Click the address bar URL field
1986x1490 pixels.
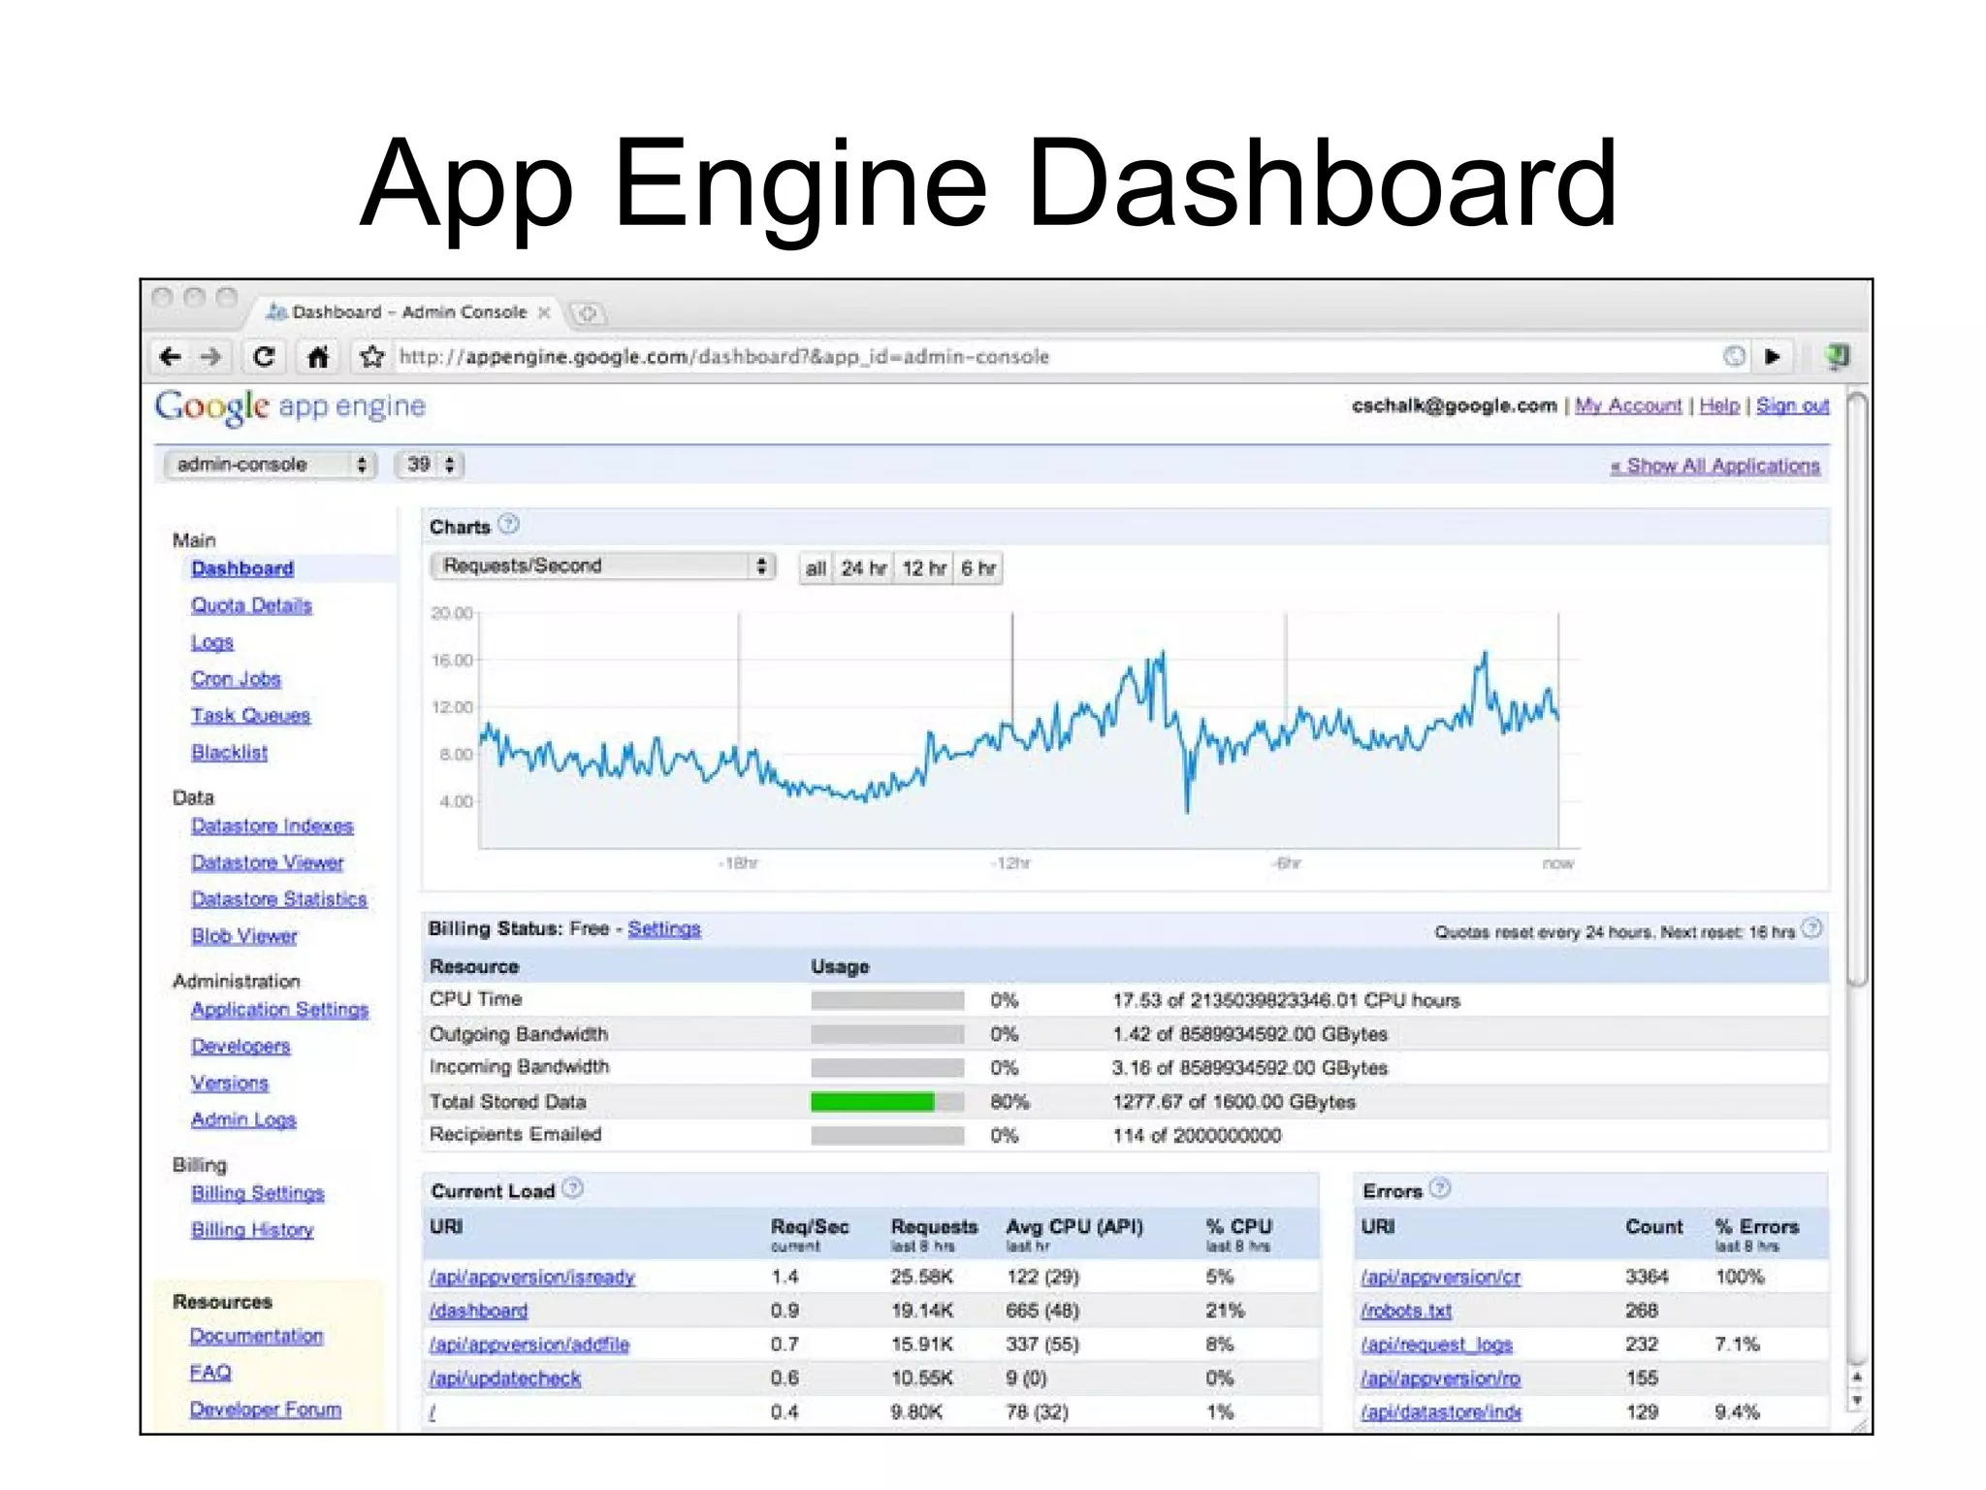pyautogui.click(x=1057, y=357)
